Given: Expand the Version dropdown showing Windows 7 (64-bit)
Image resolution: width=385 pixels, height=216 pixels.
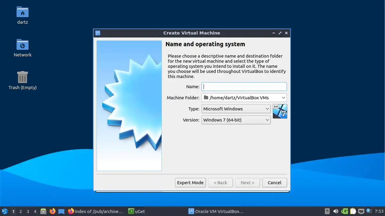Looking at the screenshot, I should click(x=236, y=120).
